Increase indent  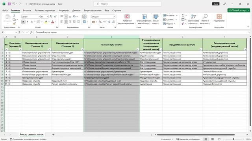78,22
